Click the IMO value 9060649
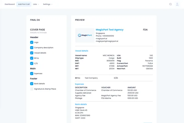Viewport: 184px width, 123px height. point(110,61)
